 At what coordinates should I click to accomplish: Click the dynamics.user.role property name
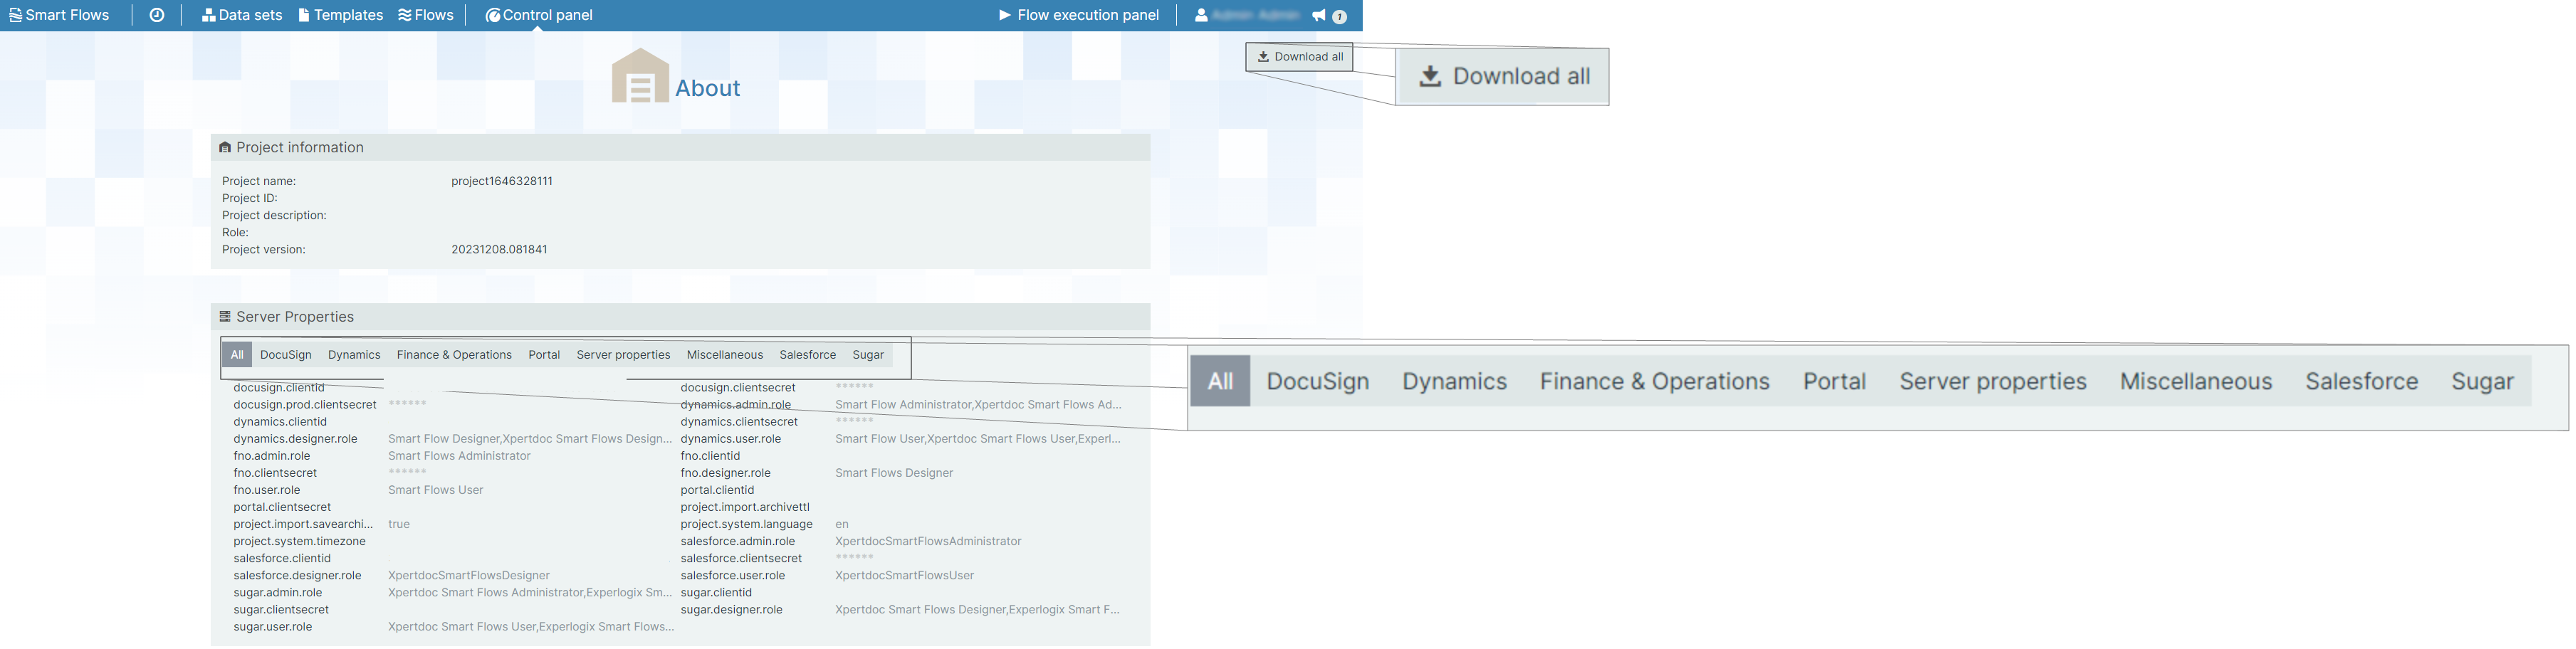[731, 439]
